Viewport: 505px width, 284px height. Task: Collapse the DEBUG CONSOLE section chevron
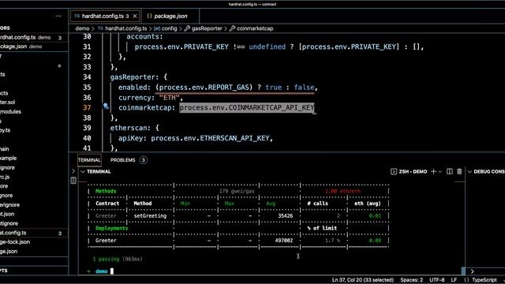pos(470,172)
